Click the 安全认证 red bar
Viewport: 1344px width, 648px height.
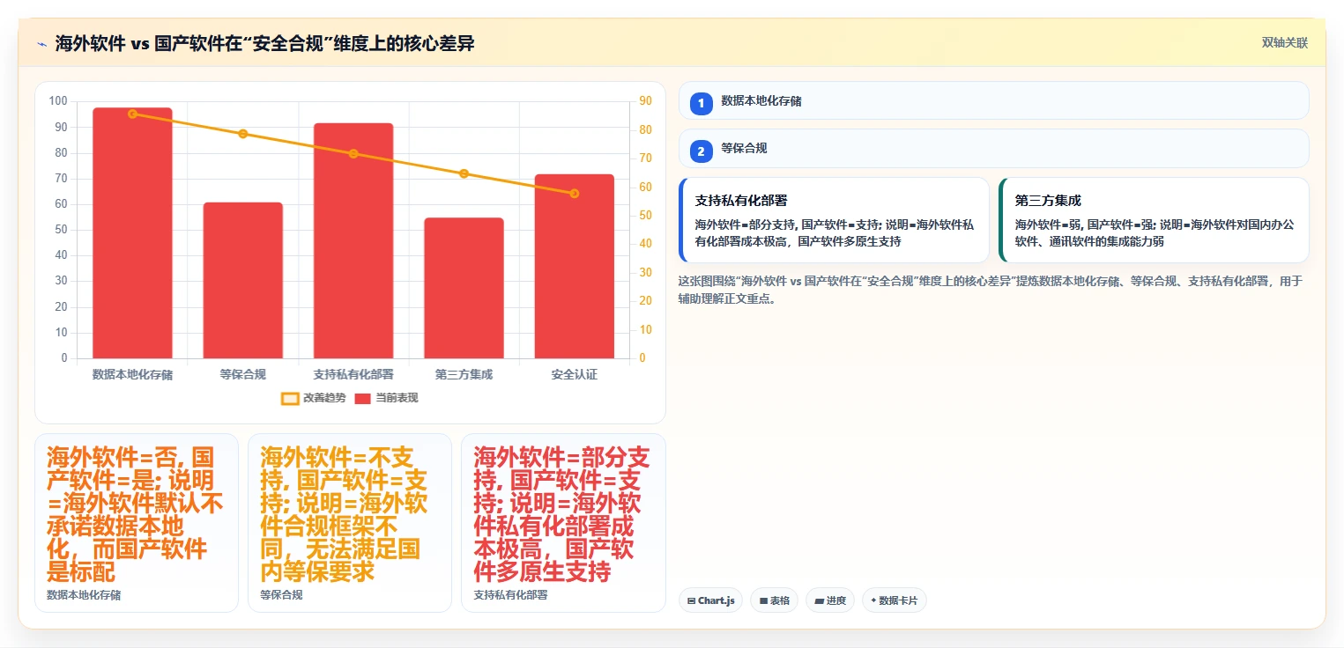(574, 266)
